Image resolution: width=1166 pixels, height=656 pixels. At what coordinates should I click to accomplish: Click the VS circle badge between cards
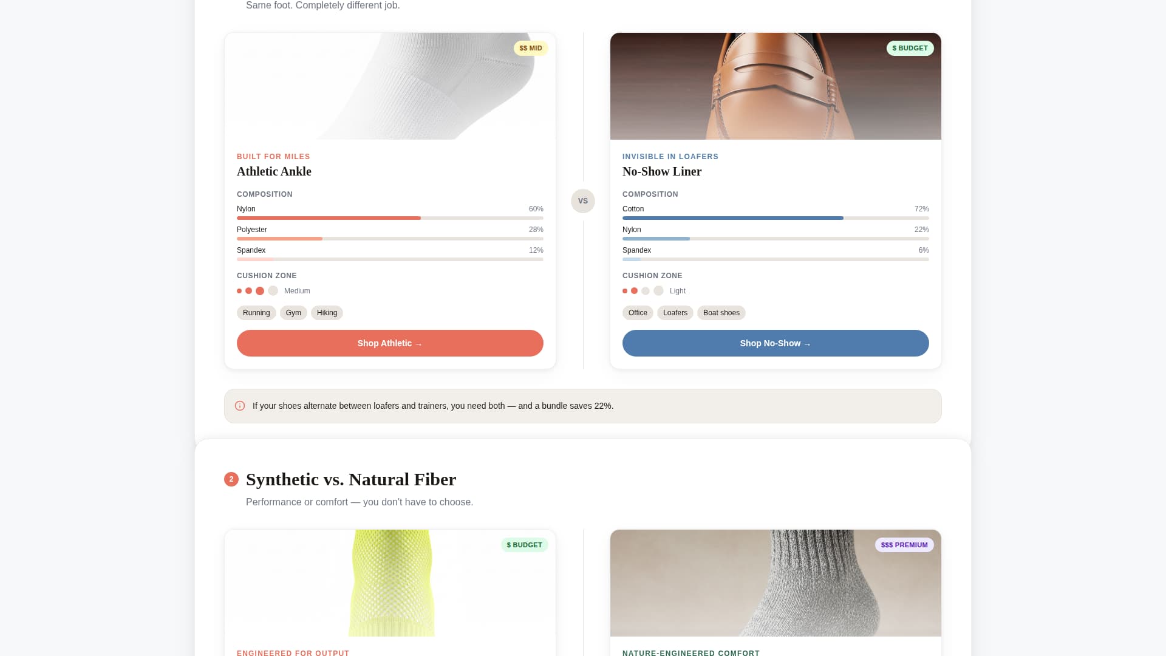(583, 201)
